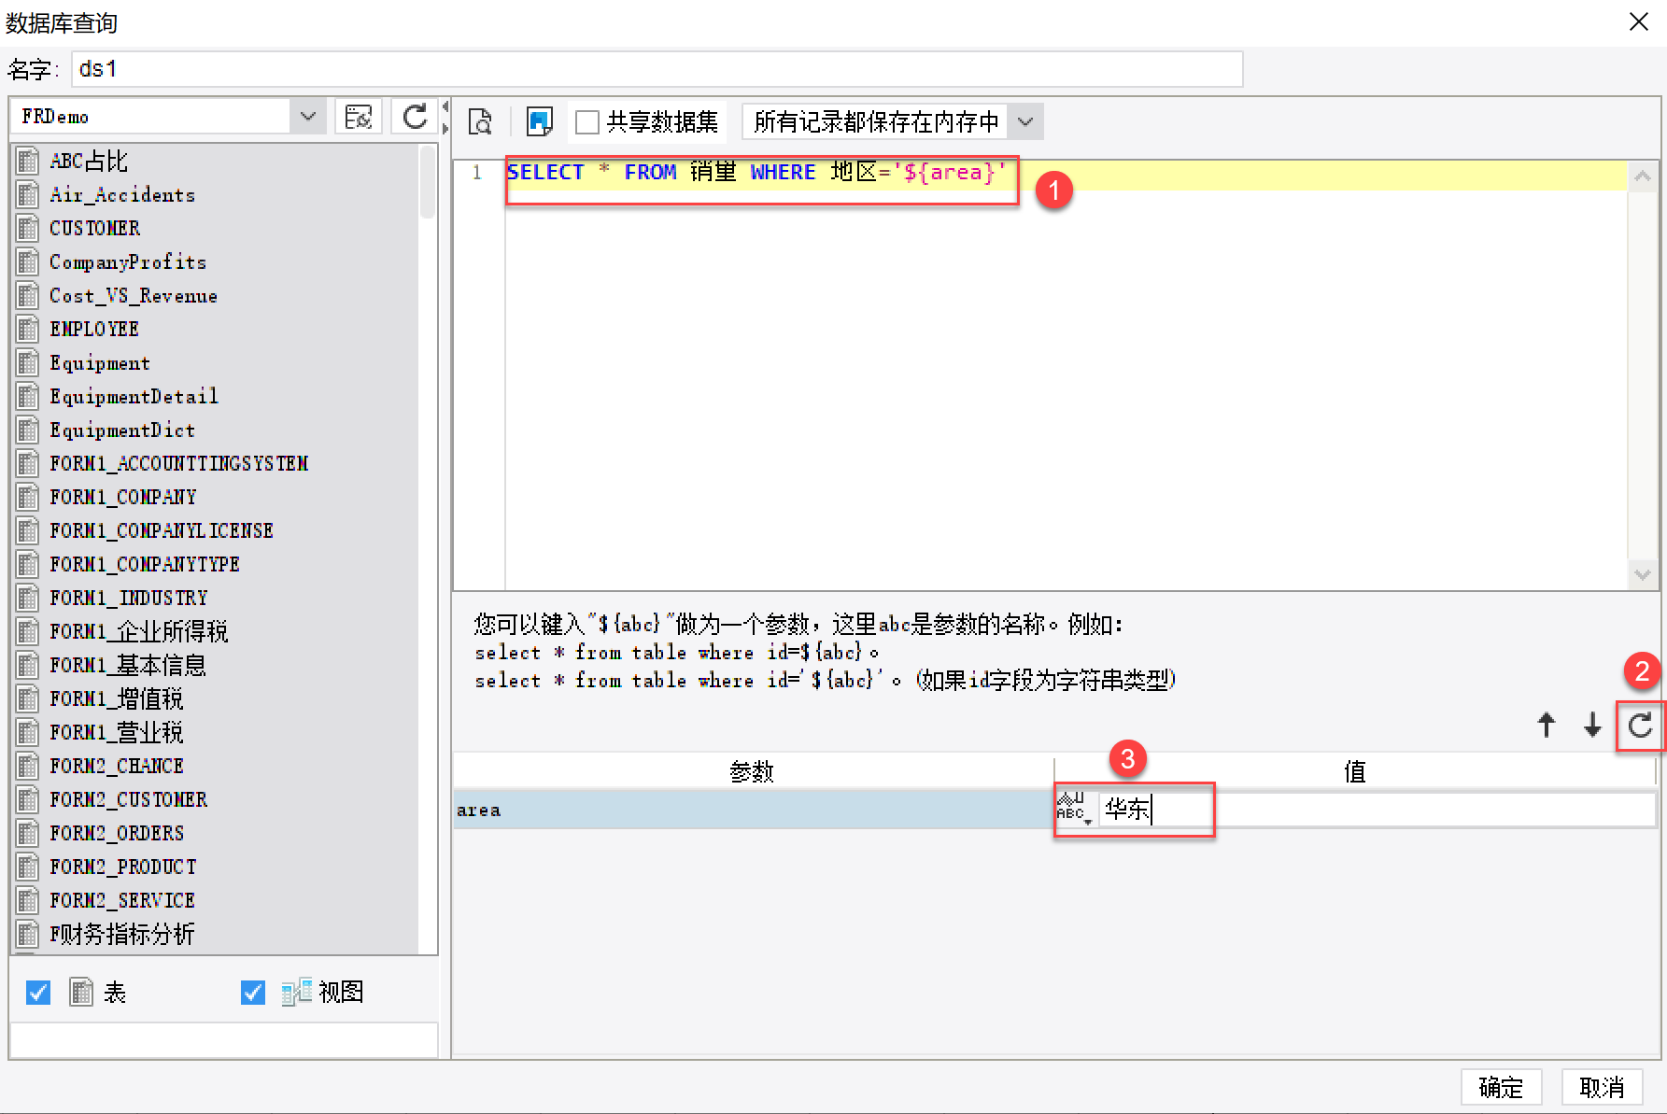Move parameter up with the up arrow
This screenshot has height=1114, width=1667.
coord(1547,725)
